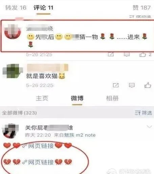This screenshot has width=154, height=174.
Task: Reply to the 就是喜欢猫 comment
Action: [x=132, y=85]
